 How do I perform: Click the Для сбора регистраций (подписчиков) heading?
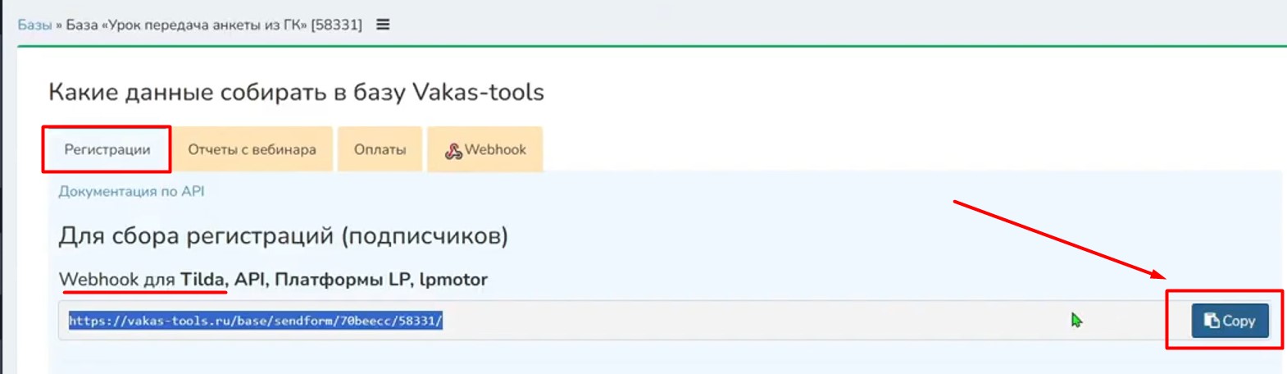283,236
